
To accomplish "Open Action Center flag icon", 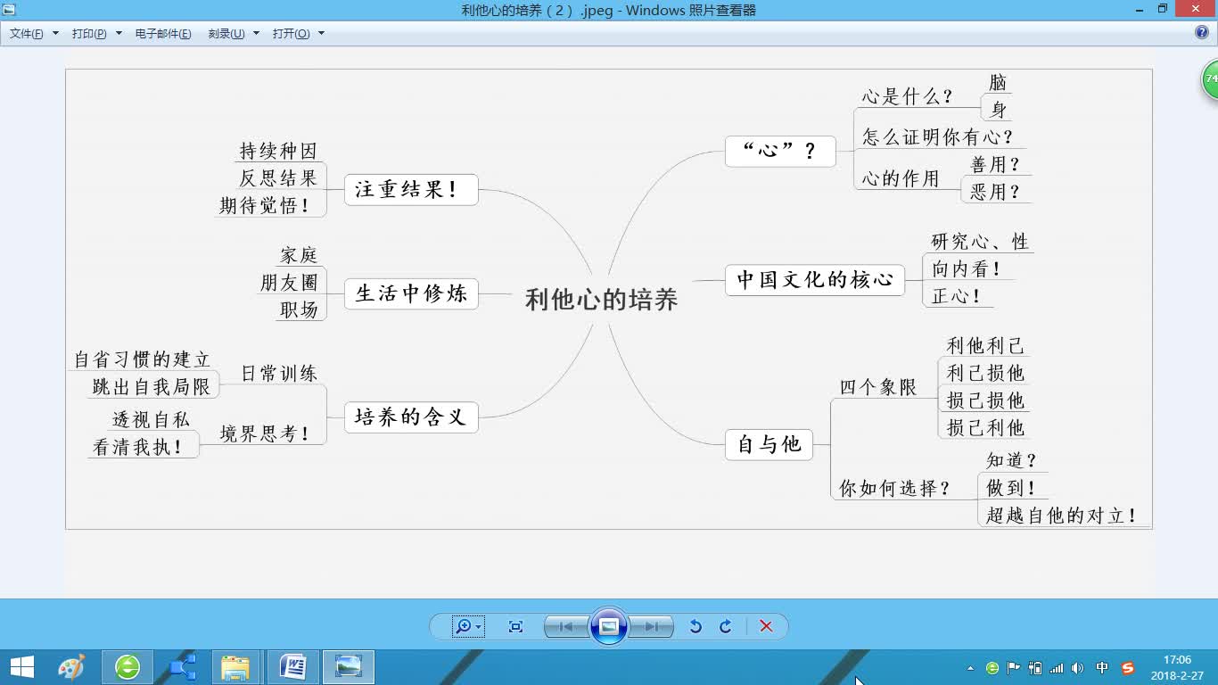I will 1014,668.
